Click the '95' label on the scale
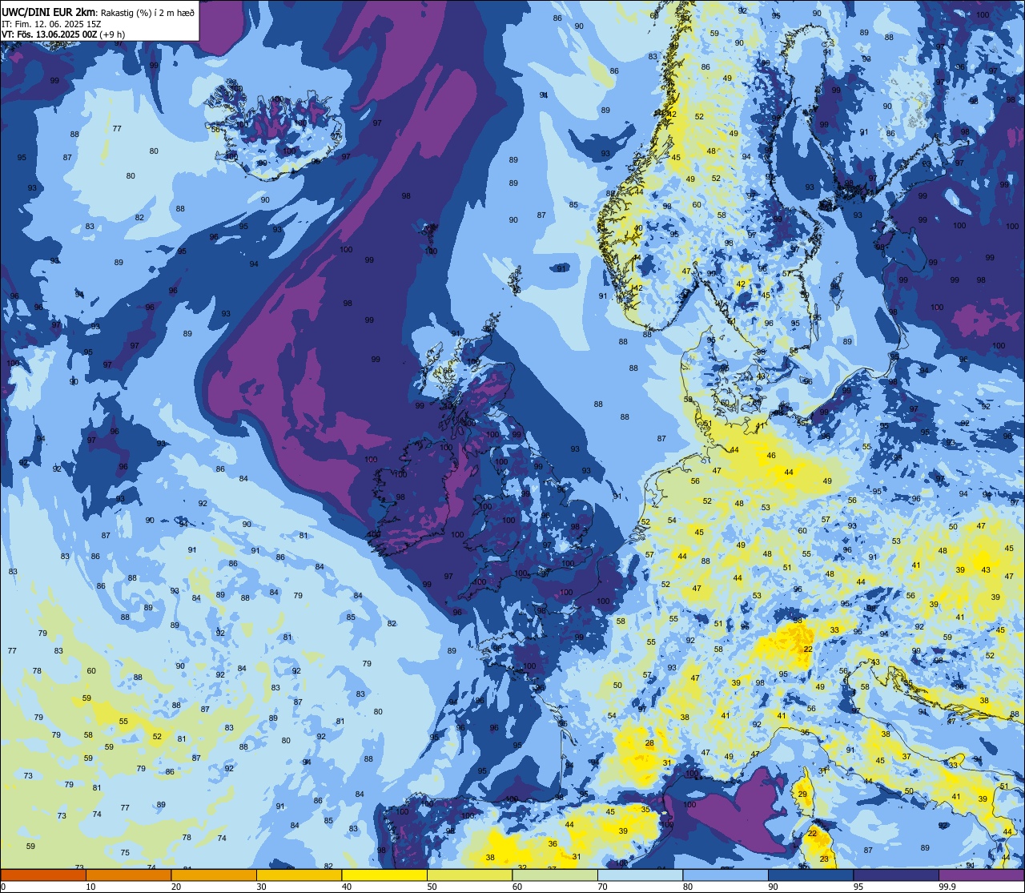The height and width of the screenshot is (893, 1025). pos(858,887)
